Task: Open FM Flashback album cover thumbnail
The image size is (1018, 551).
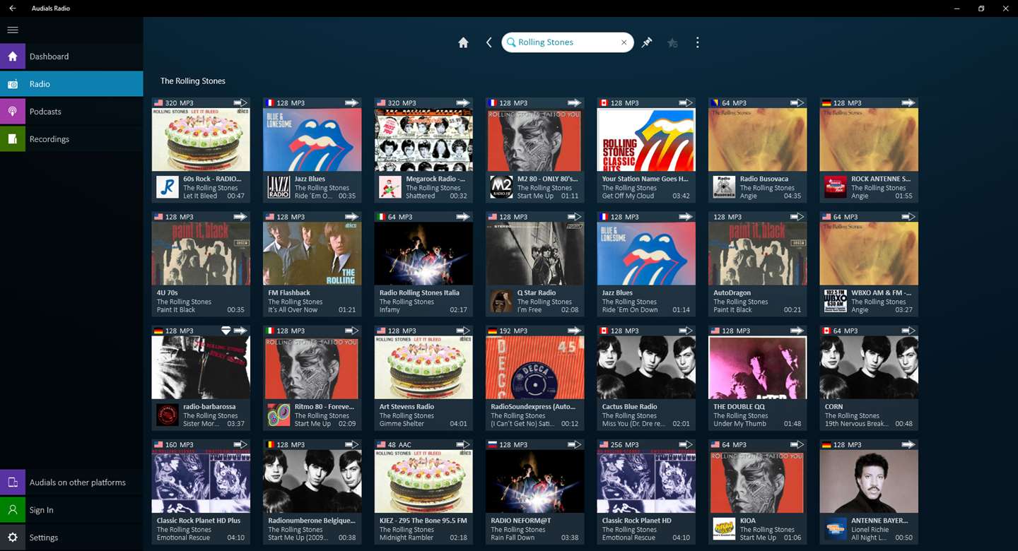Action: pos(312,254)
